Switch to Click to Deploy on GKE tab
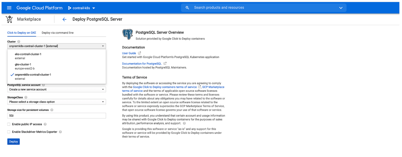Screen dimensions: 402x157 (22, 33)
